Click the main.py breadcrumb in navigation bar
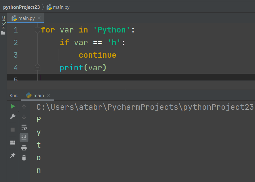The height and width of the screenshot is (182, 255). click(59, 7)
